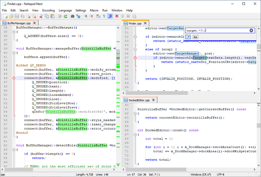The image size is (261, 177).
Task: Open Replace dialog from toolbar icon
Action: [x=78, y=16]
